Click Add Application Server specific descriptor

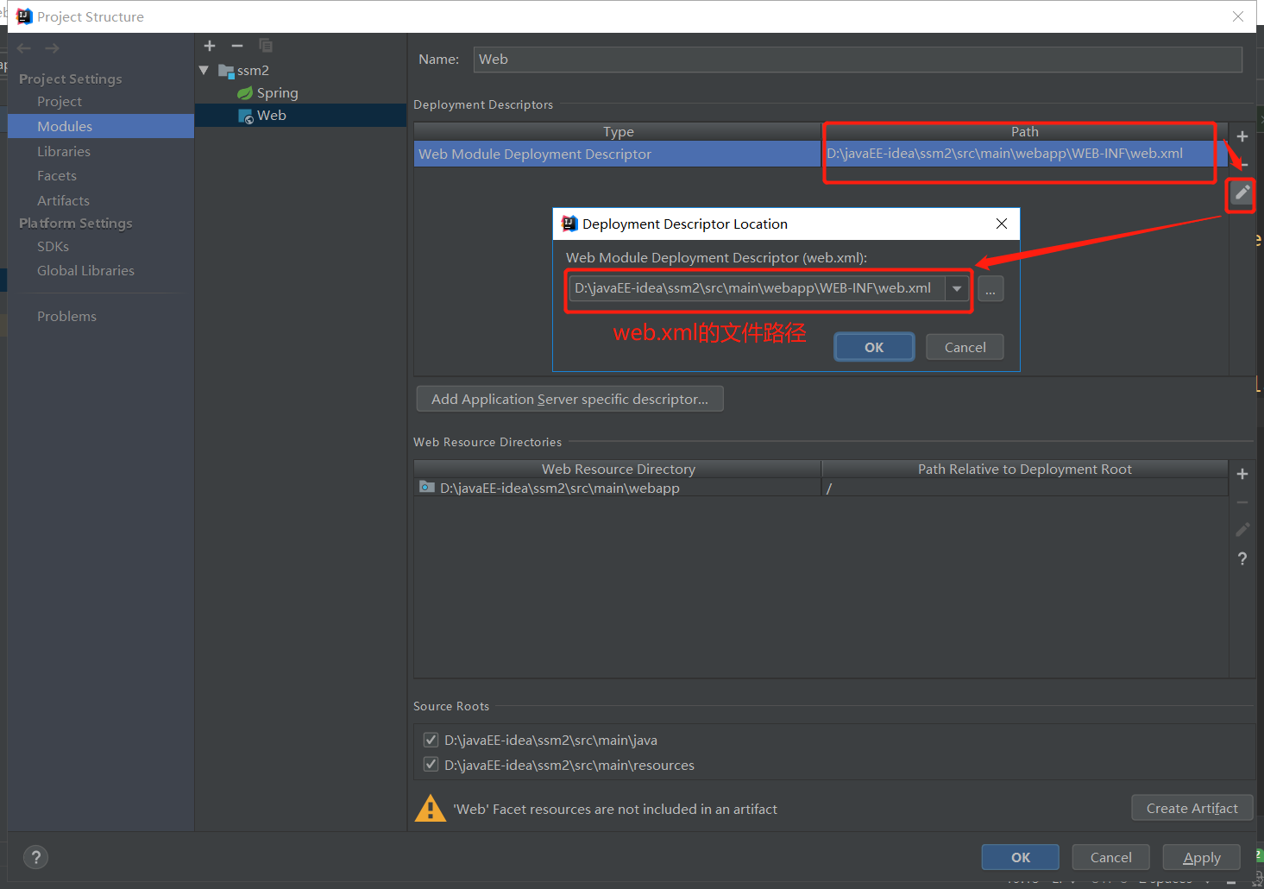point(569,398)
